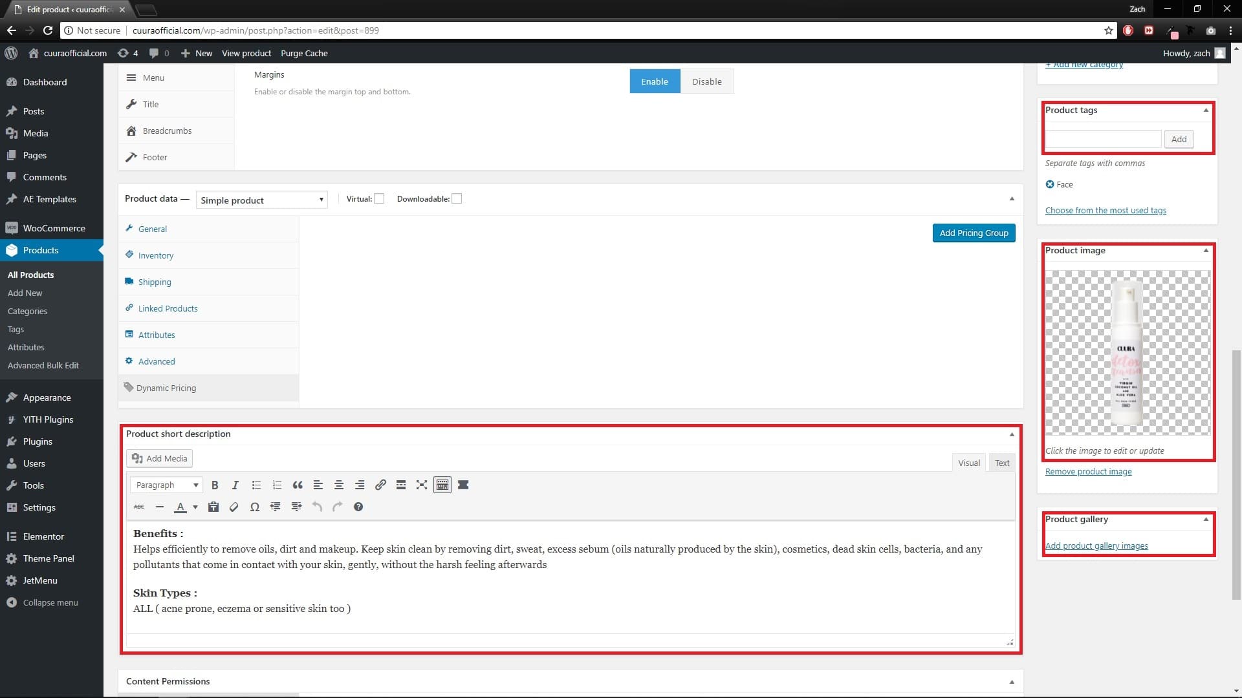Disable the margins option
1242x698 pixels.
coord(707,81)
